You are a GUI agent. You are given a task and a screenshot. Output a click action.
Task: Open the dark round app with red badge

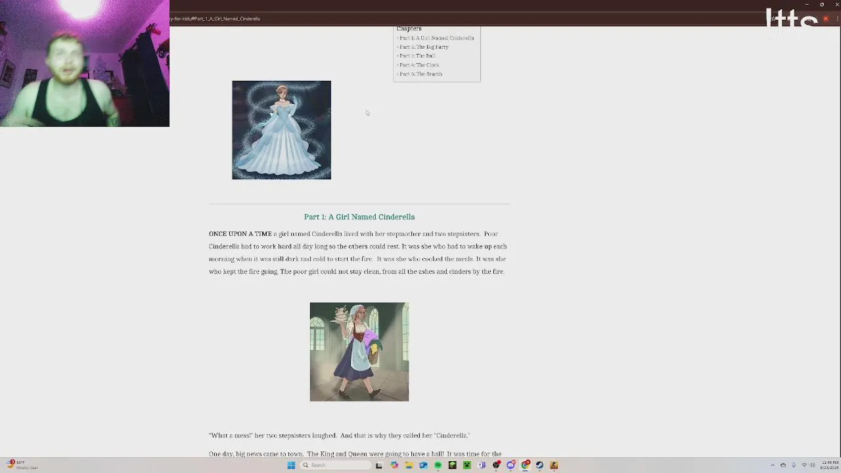(x=496, y=465)
